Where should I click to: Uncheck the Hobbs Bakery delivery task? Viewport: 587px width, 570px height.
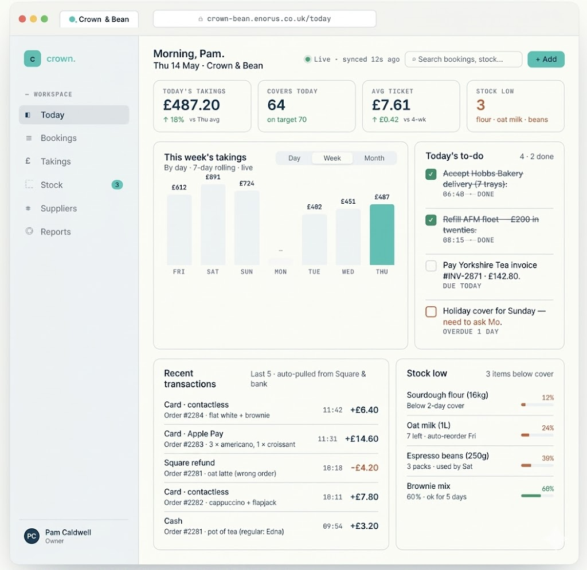coord(431,174)
